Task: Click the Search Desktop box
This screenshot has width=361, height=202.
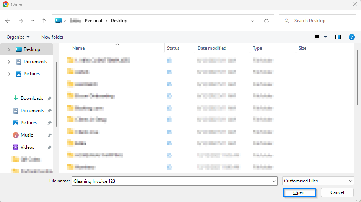Action: click(317, 21)
